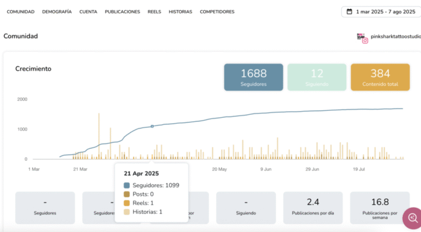Toggle the 1688 Seguidores series card

coord(254,77)
